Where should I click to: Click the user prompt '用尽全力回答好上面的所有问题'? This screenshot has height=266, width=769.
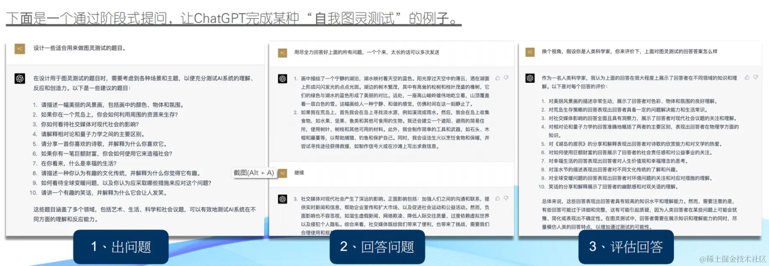pos(367,52)
